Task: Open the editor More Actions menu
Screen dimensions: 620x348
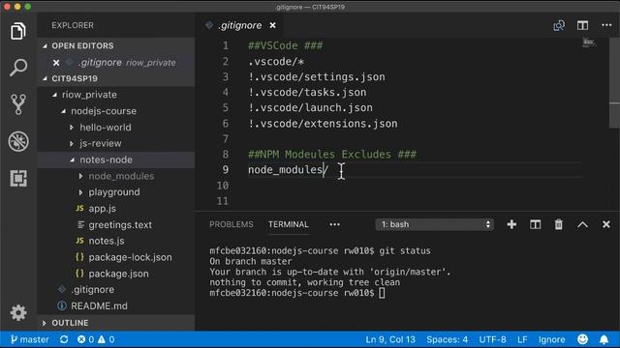Action: 606,26
